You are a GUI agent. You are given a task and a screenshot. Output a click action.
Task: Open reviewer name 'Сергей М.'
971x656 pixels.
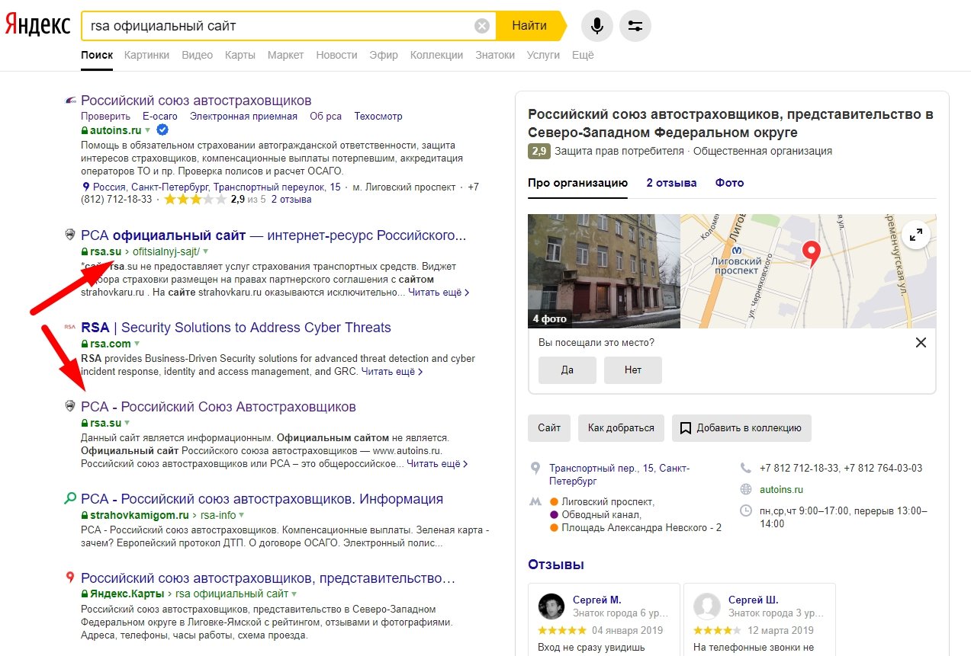pos(596,600)
